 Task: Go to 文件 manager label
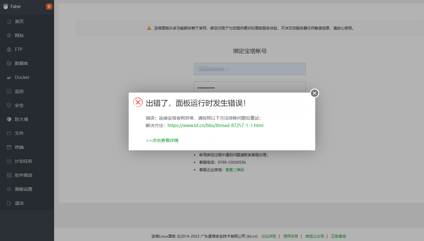(x=19, y=133)
